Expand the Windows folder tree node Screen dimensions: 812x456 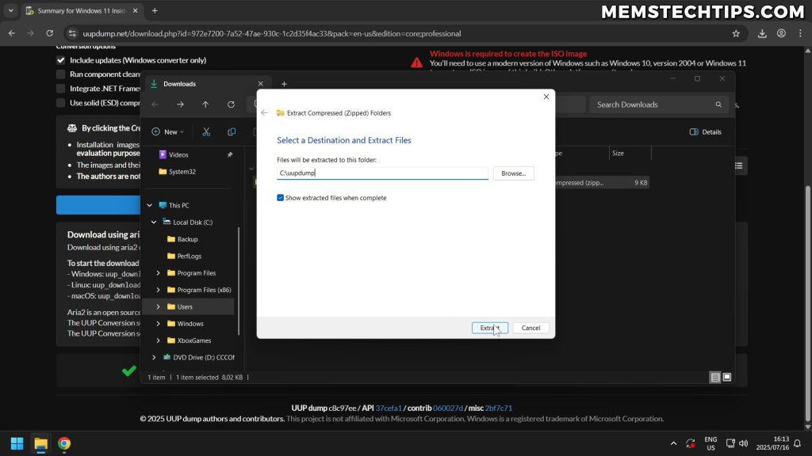tap(158, 324)
